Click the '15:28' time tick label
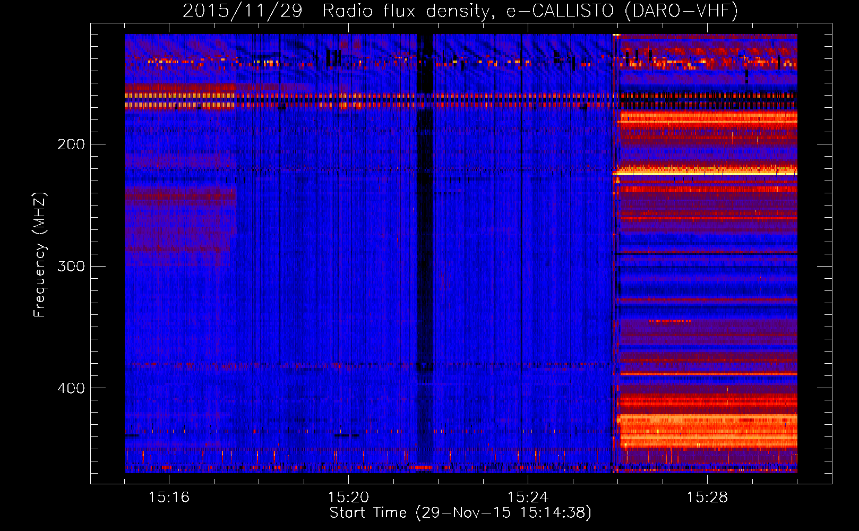 point(707,497)
